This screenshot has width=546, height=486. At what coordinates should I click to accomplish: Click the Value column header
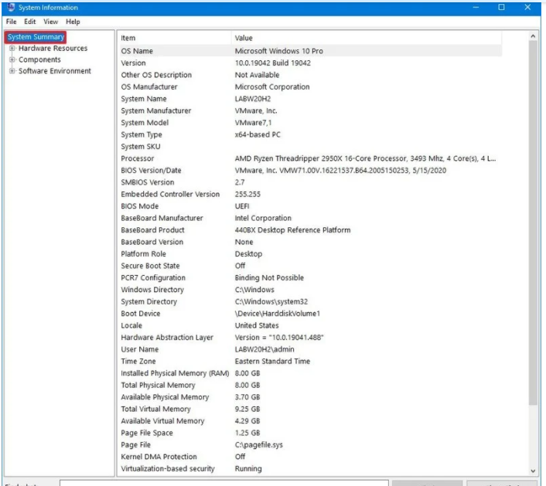pos(367,38)
